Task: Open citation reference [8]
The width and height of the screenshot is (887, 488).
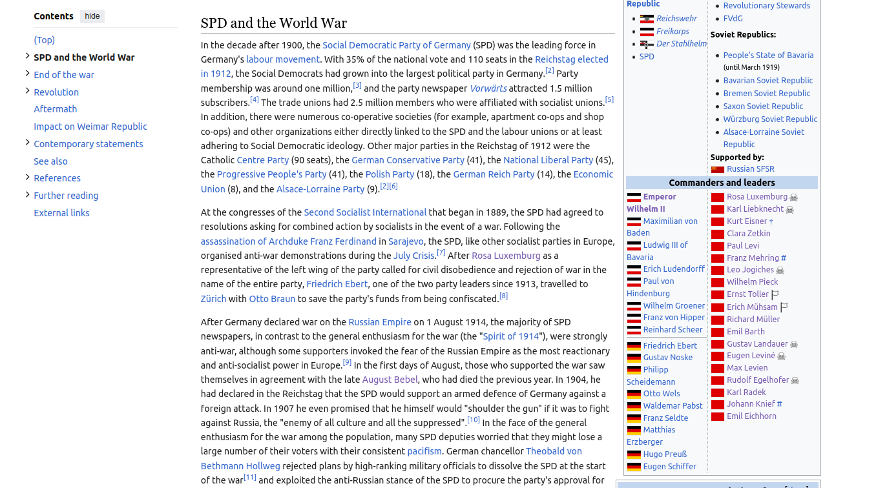Action: pyautogui.click(x=504, y=296)
